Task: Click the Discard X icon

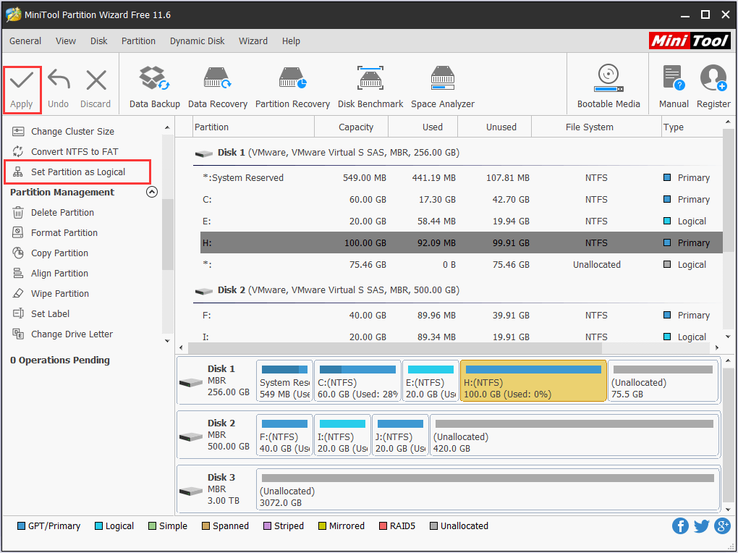Action: click(x=96, y=80)
